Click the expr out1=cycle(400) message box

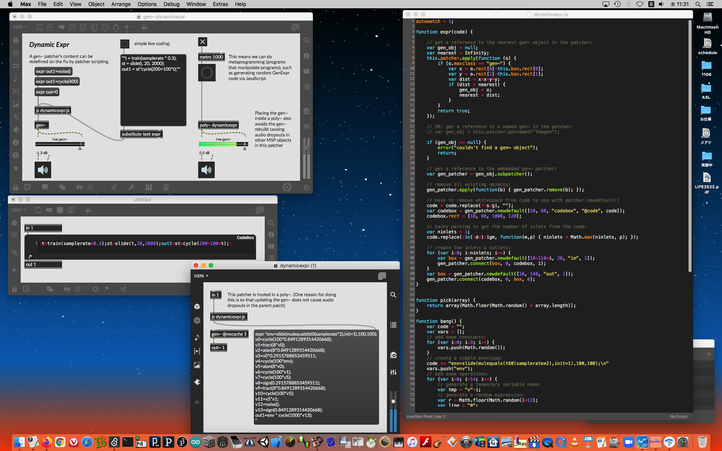[57, 82]
